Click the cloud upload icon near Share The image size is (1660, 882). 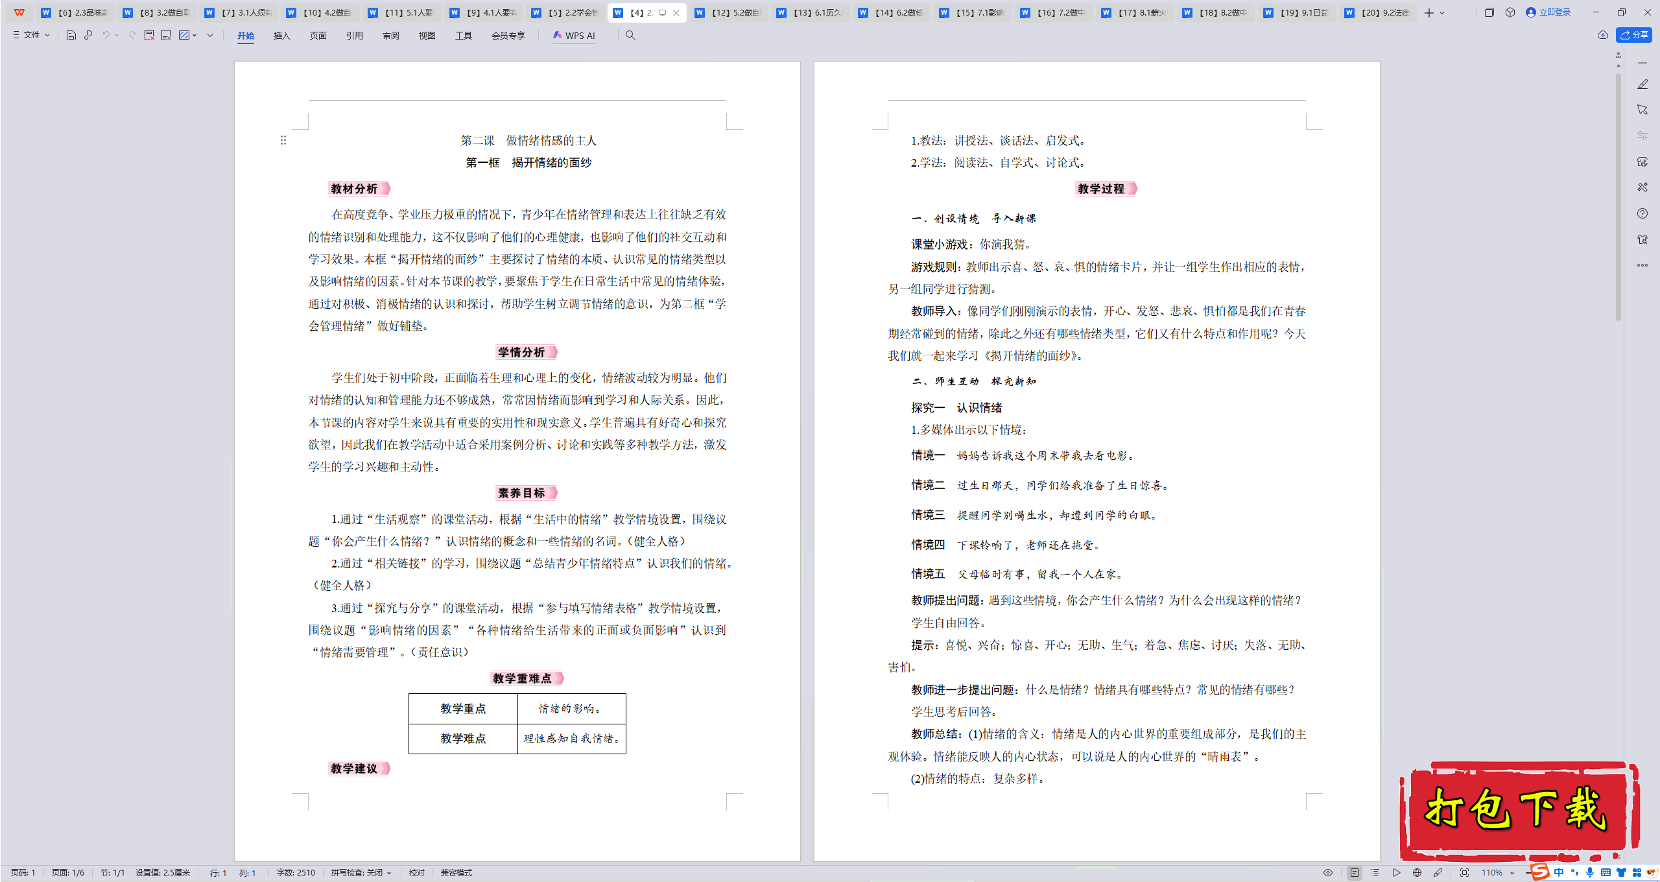[1602, 35]
